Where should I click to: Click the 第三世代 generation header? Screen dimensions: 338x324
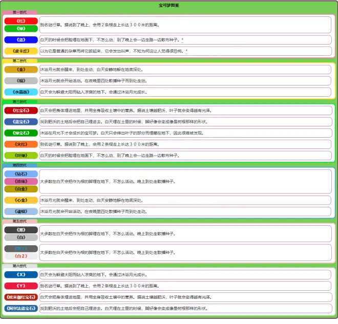tap(19, 102)
